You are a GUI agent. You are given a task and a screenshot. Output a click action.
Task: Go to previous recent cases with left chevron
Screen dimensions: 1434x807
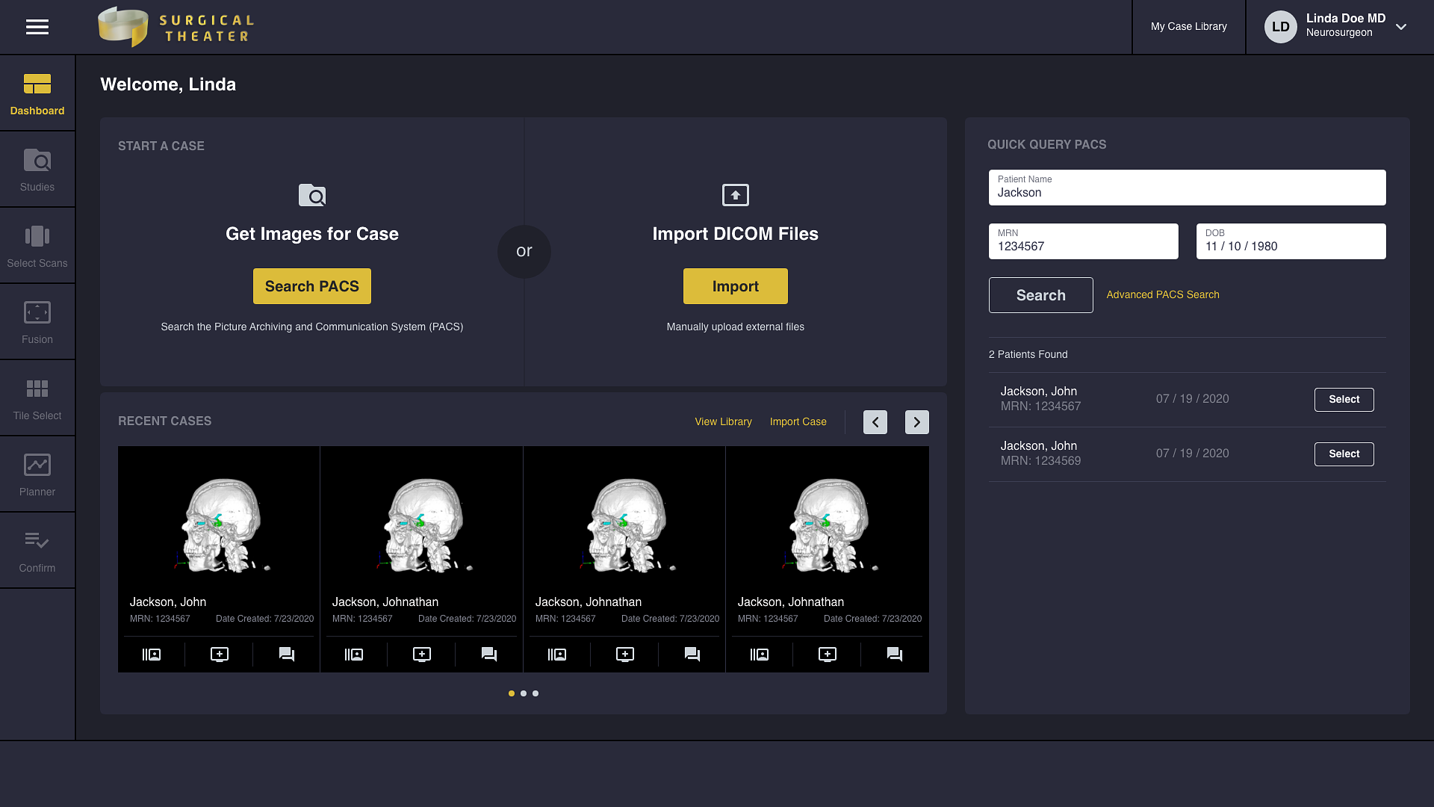(875, 422)
